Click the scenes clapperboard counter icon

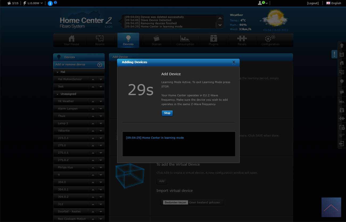[9, 3]
